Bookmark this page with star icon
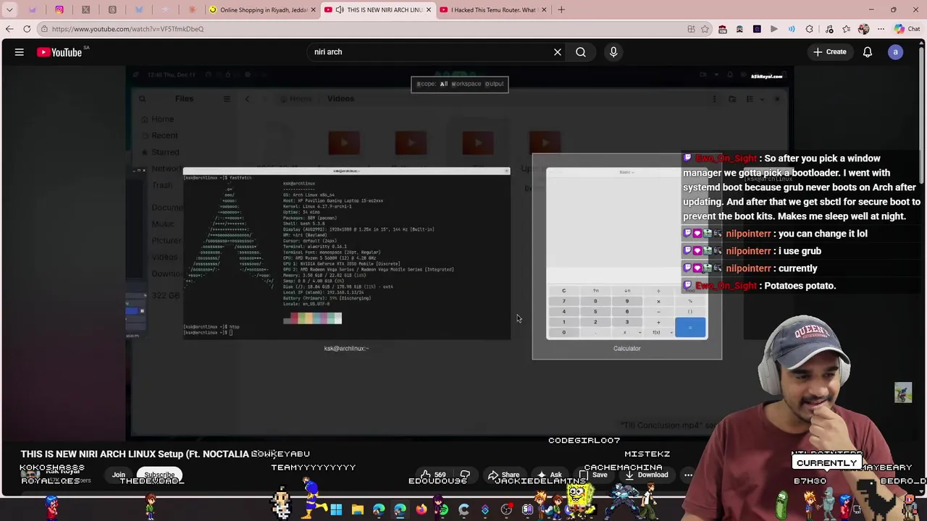The height and width of the screenshot is (521, 927). (705, 29)
